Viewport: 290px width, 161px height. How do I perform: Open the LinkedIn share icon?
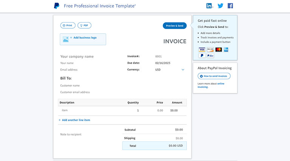coord(210,6)
